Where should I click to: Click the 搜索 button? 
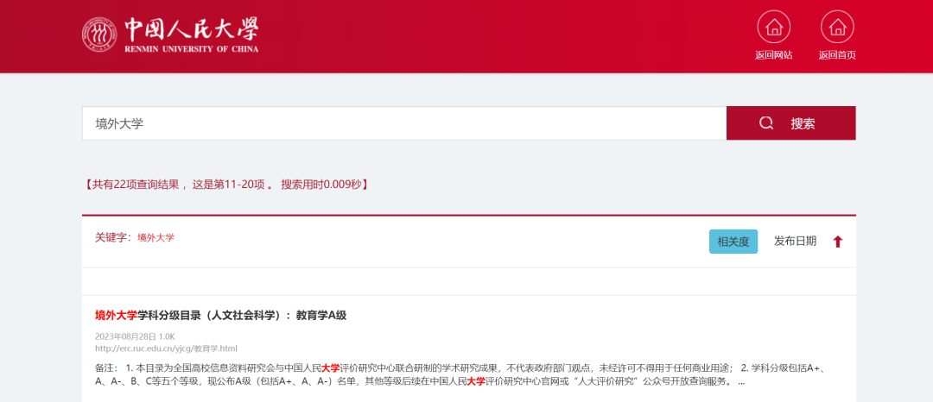[790, 123]
